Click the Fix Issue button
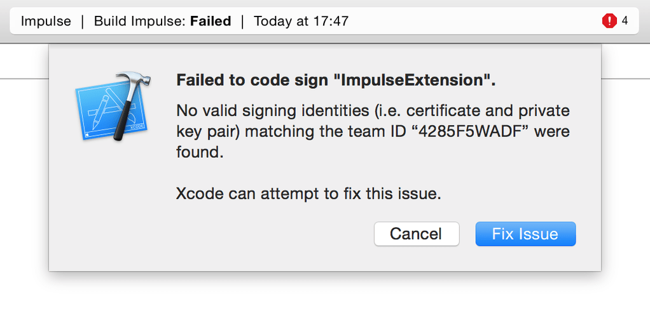Image resolution: width=650 pixels, height=309 pixels. click(525, 234)
